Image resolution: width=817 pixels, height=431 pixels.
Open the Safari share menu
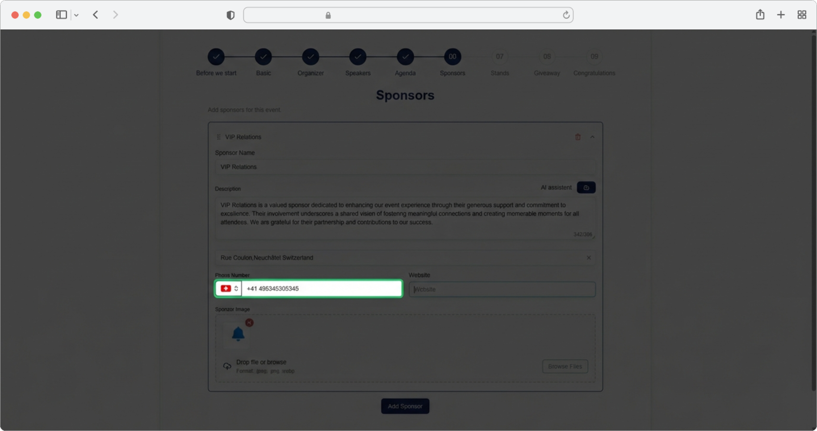click(x=760, y=15)
